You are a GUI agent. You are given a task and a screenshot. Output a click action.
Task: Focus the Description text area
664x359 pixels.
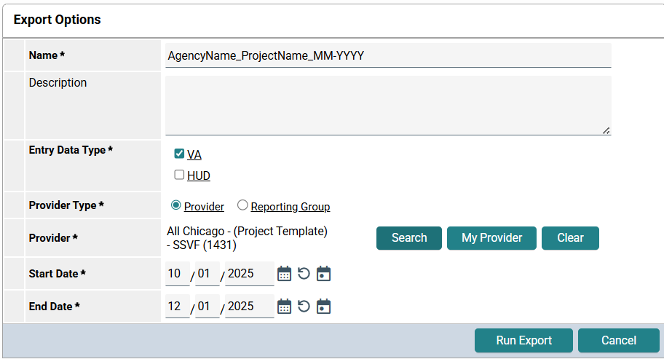tap(388, 106)
